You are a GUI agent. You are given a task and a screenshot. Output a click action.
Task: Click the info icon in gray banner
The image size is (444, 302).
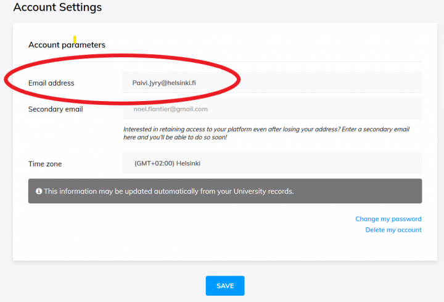[39, 191]
